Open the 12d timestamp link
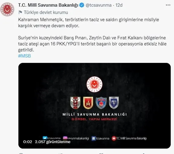This screenshot has height=154, width=174. pyautogui.click(x=119, y=5)
